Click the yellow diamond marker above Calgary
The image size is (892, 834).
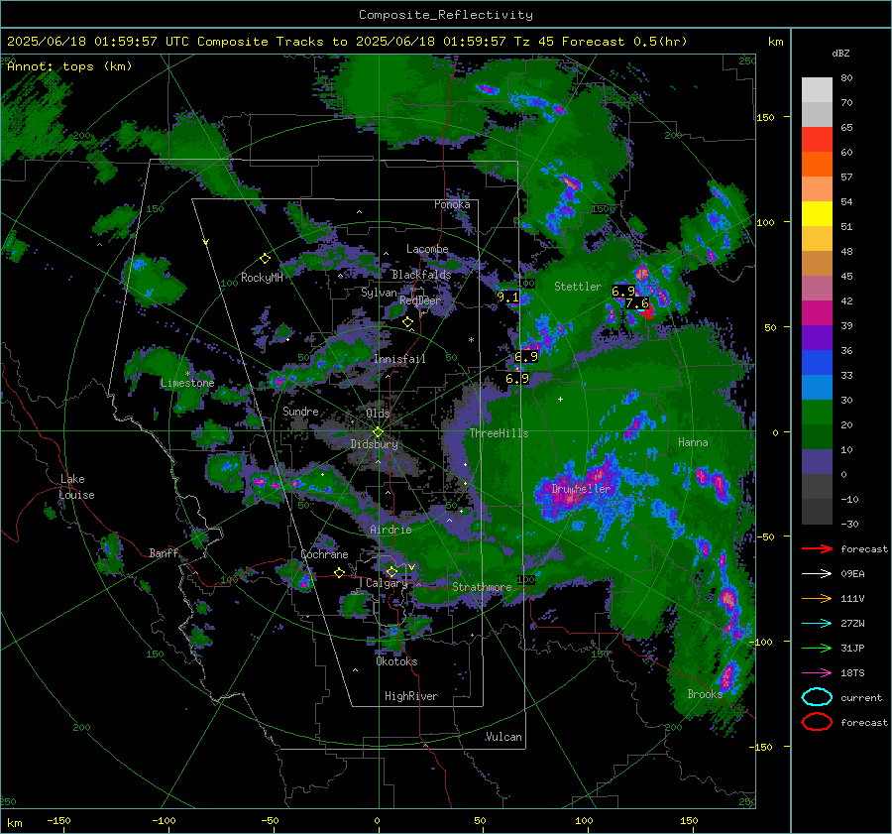391,571
